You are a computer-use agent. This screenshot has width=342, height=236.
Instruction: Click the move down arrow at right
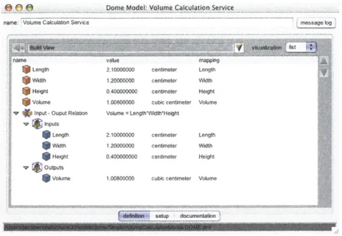pos(324,72)
